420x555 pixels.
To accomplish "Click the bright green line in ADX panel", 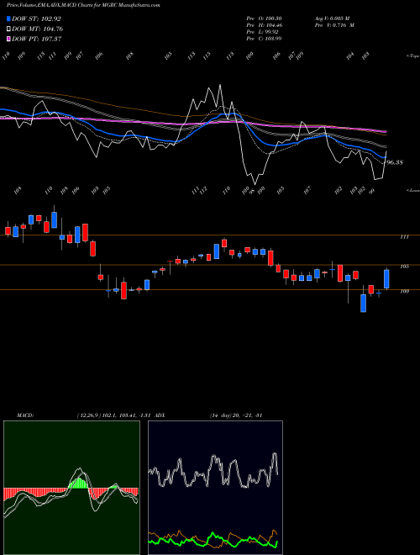I will click(x=213, y=538).
